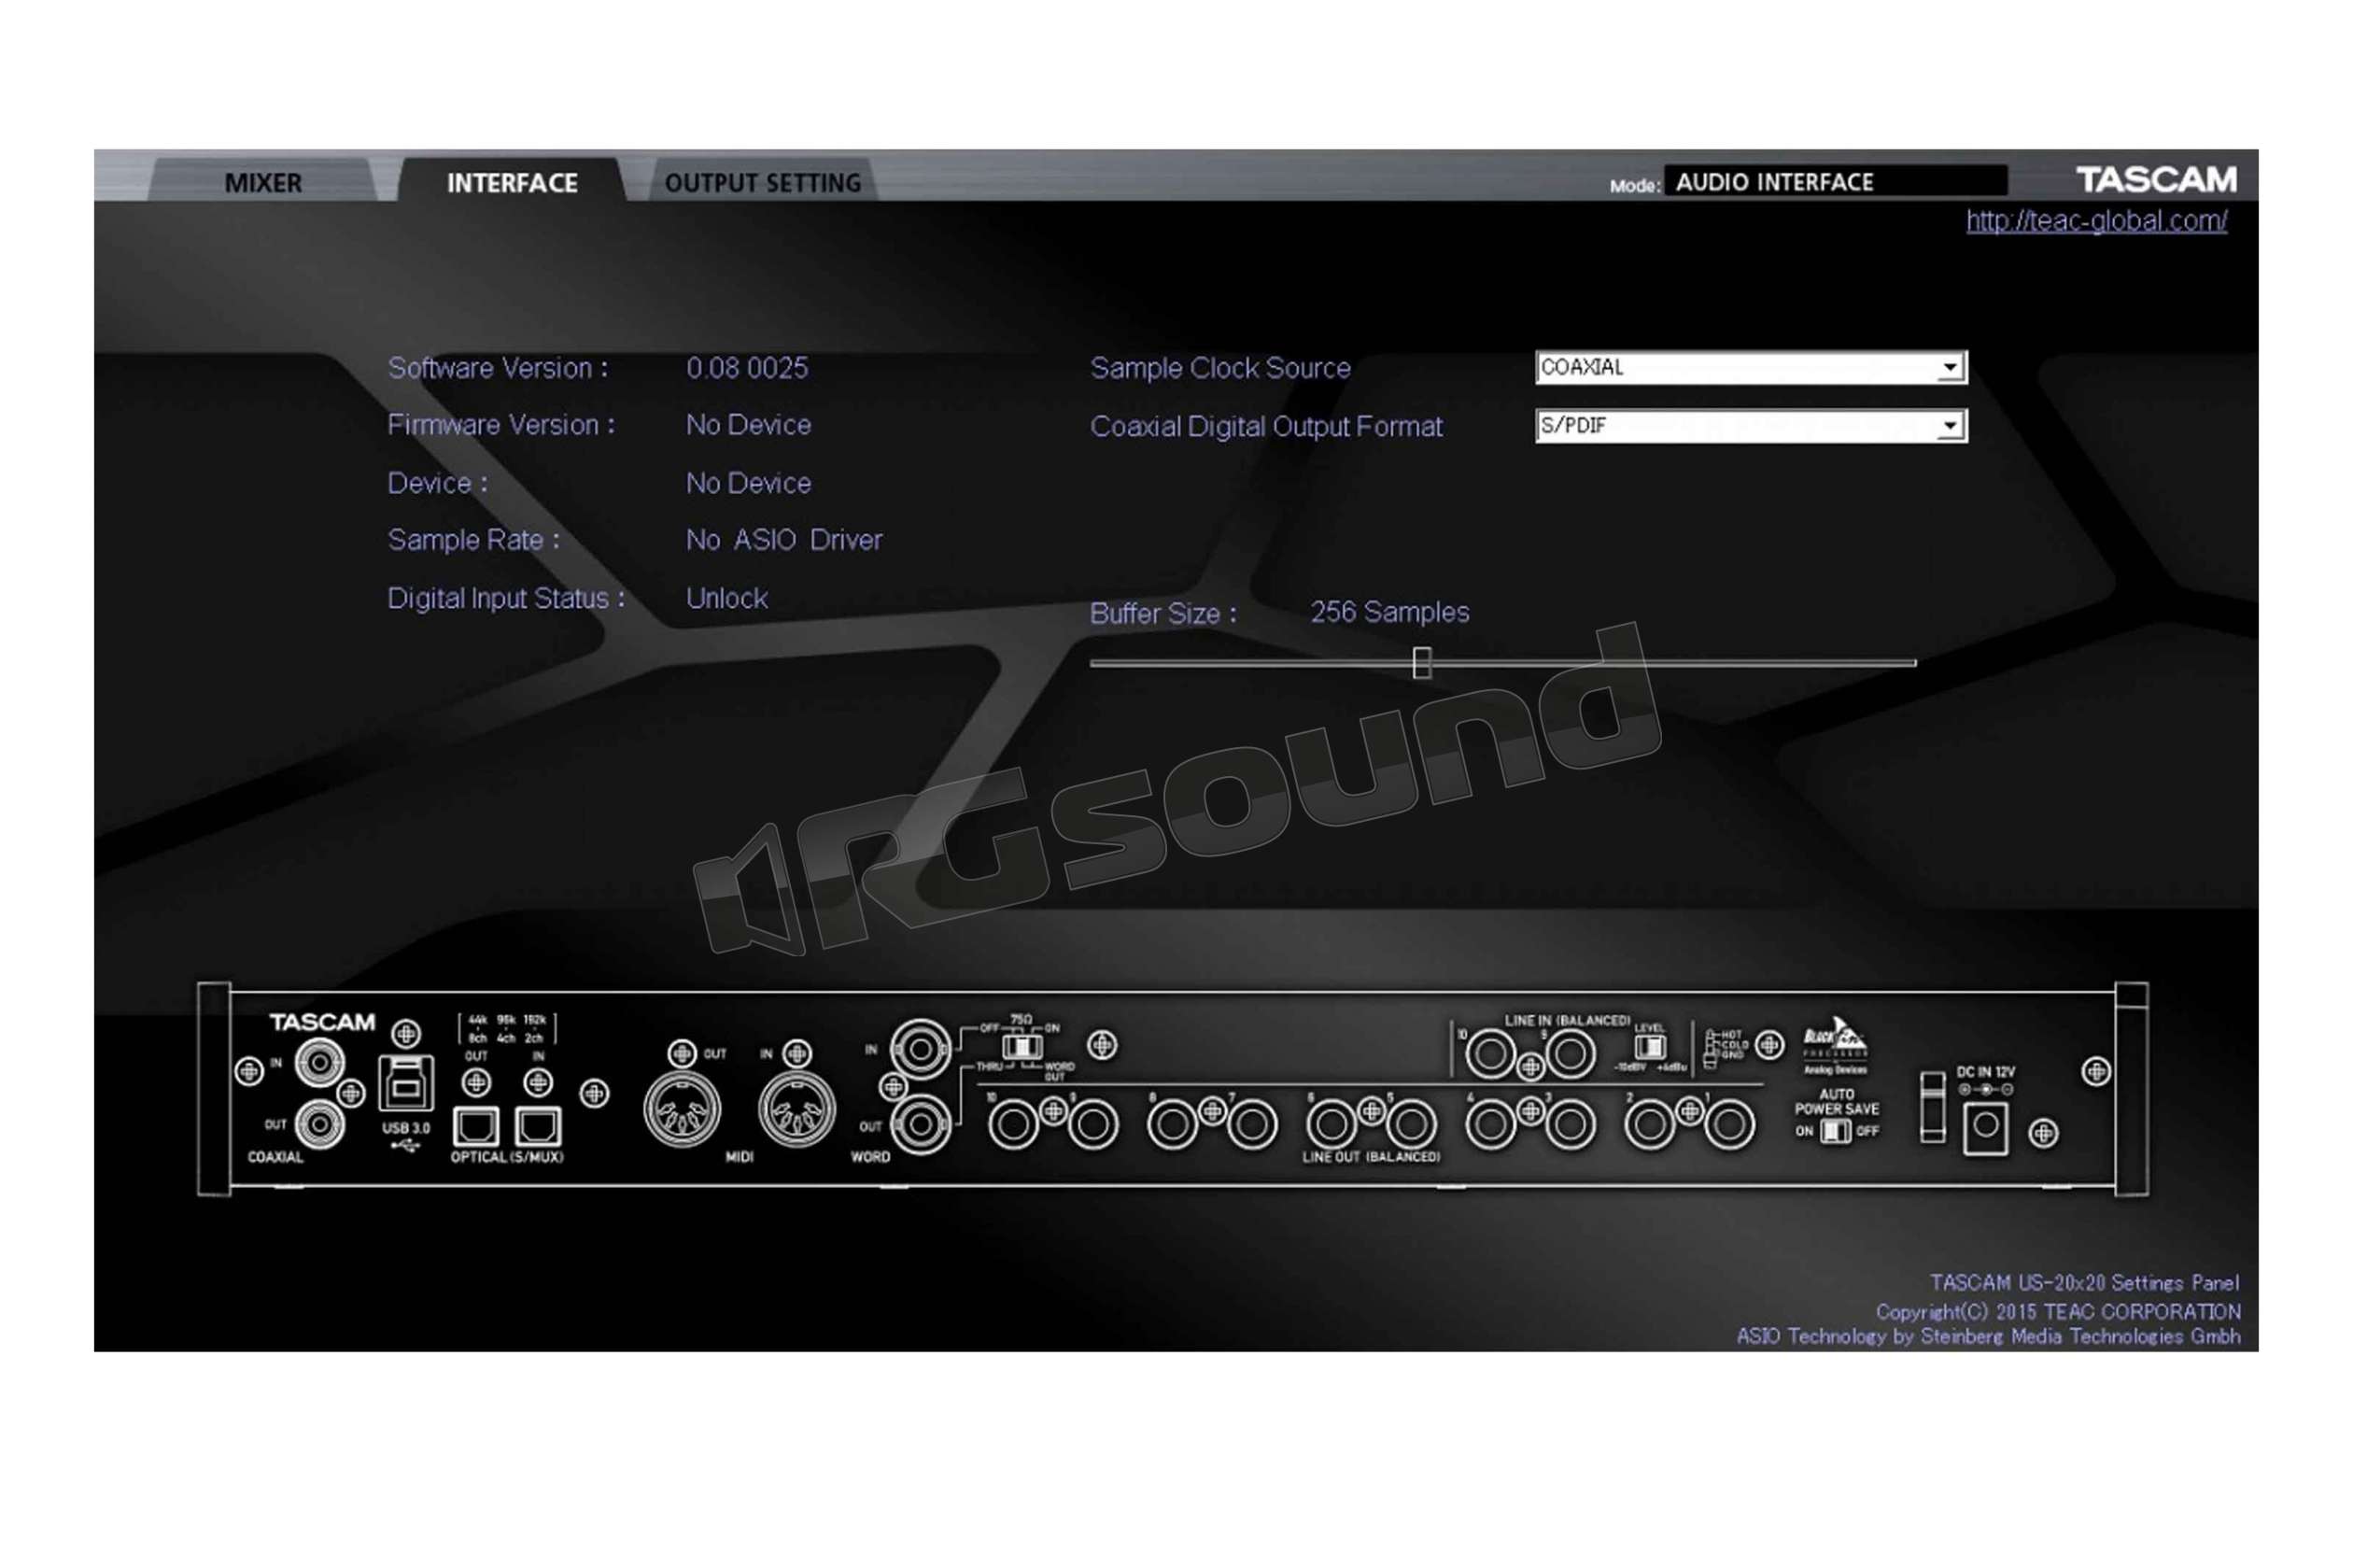Open the teac-global.com link
Image resolution: width=2353 pixels, height=1568 pixels.
(2095, 220)
